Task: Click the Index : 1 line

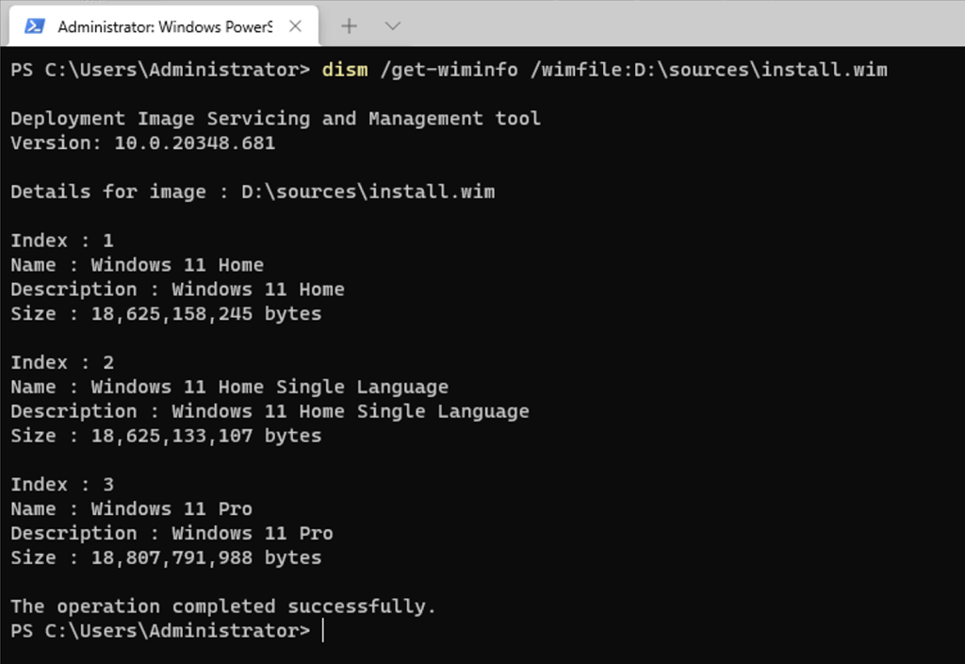Action: (61, 241)
